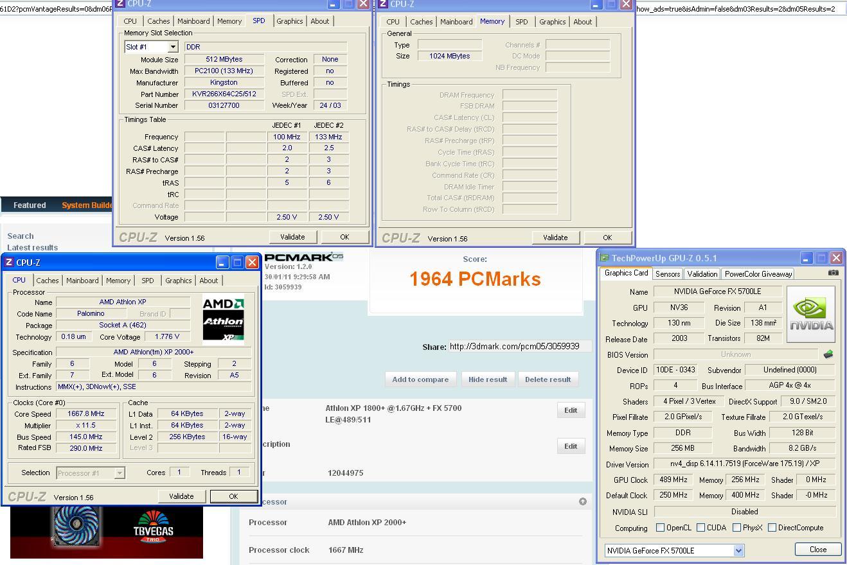Click the AMD Athlon(tm) XP 2000+ specification field
This screenshot has height=565, width=847.
point(154,352)
